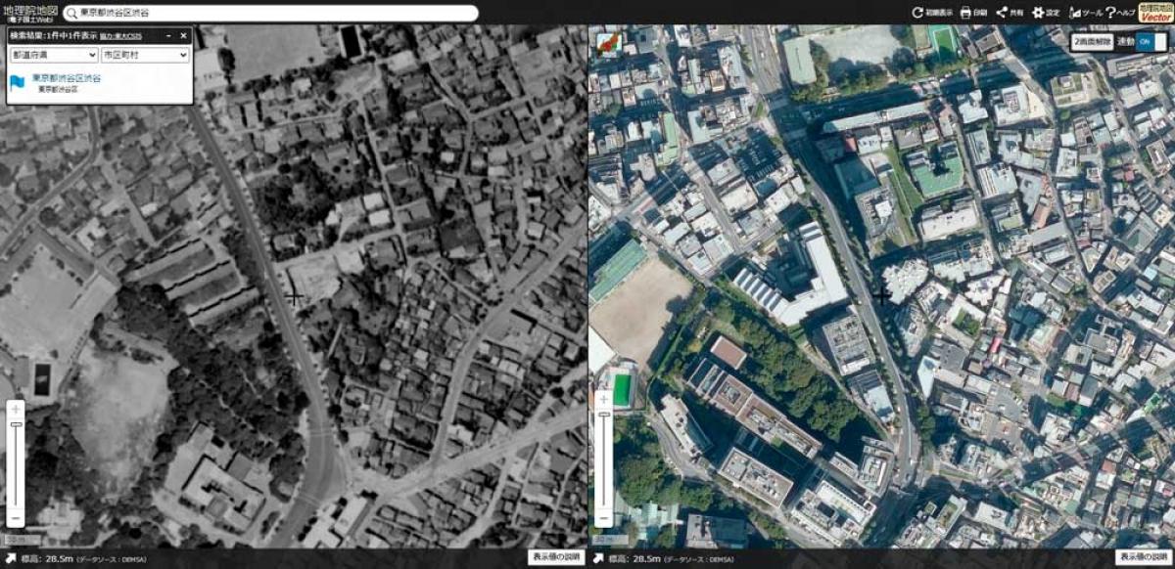This screenshot has width=1175, height=569.
Task: Click the search magnifier icon
Action: coord(72,13)
